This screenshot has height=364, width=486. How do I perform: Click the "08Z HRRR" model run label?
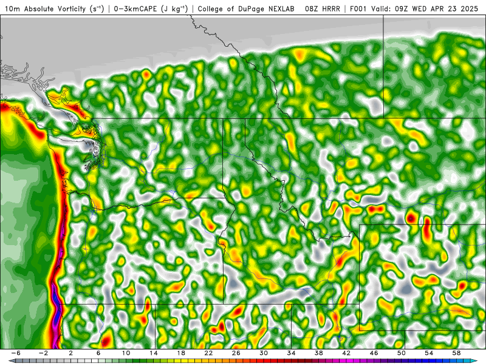pos(323,9)
